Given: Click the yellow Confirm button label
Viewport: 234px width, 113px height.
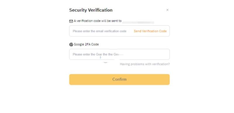Looking at the screenshot, I should 119,79.
